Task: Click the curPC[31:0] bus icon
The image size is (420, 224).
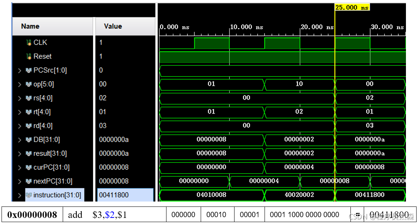Action: coord(29,167)
